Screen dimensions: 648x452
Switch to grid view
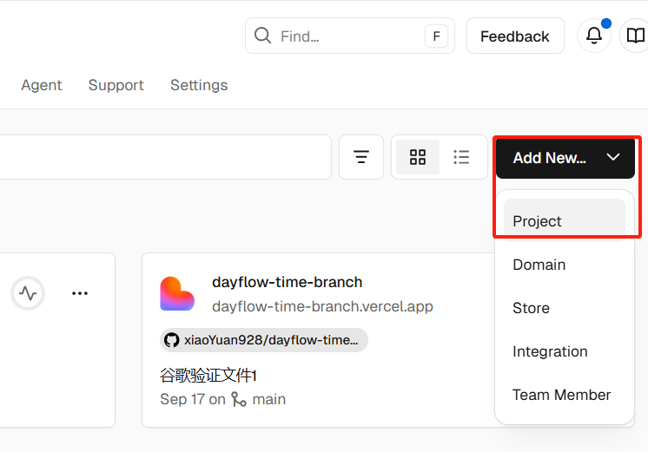tap(418, 157)
